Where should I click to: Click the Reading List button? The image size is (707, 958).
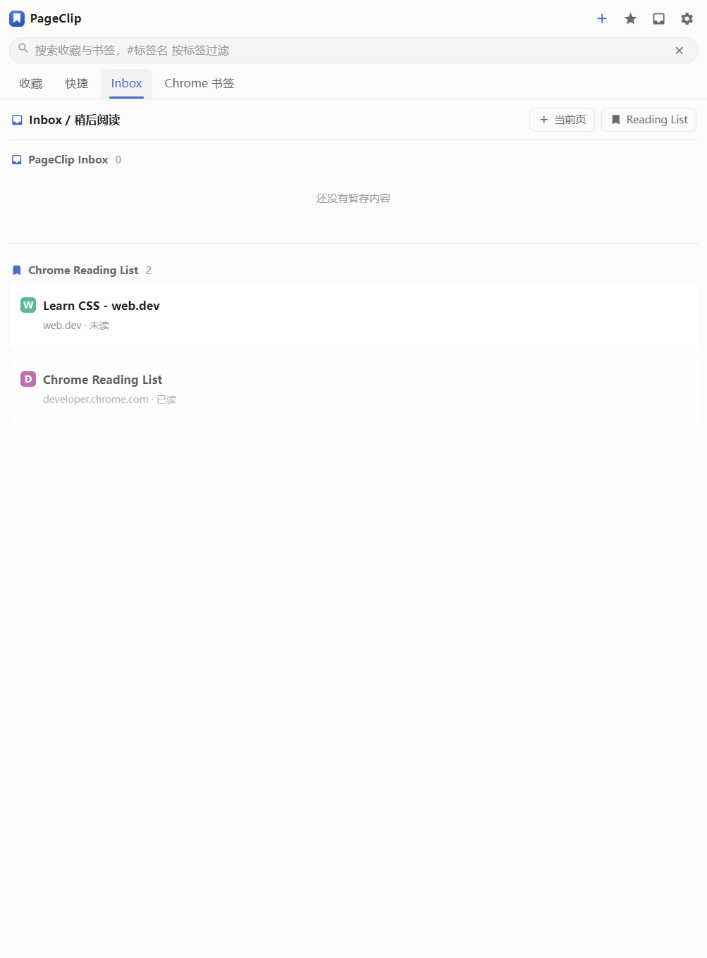coord(649,120)
